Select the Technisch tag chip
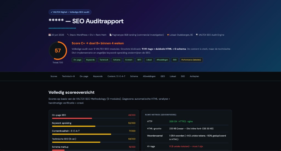This screenshot has width=281, height=151. click(x=104, y=60)
